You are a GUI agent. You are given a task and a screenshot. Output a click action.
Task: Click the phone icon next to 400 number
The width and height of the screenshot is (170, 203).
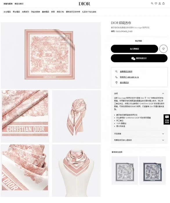coord(116,77)
